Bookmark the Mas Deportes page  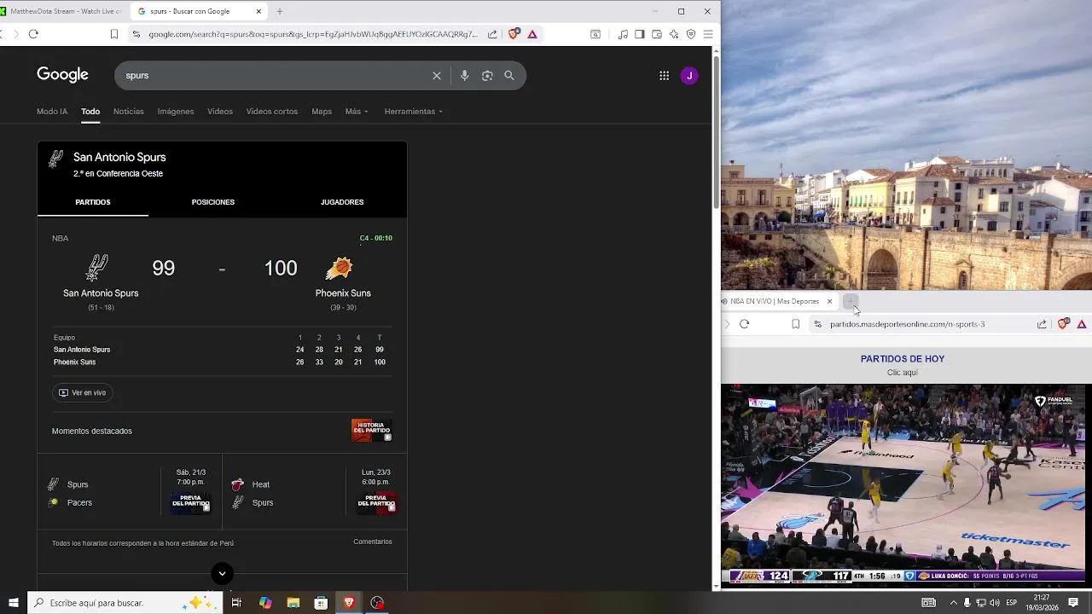(x=796, y=324)
